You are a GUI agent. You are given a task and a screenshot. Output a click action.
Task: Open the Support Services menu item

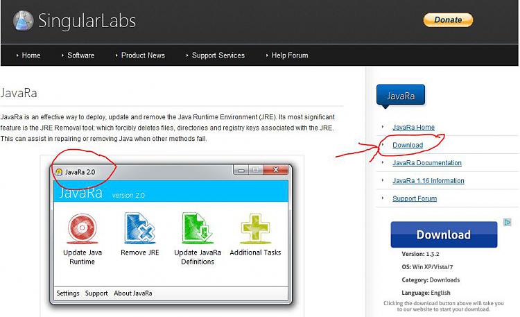click(x=218, y=55)
